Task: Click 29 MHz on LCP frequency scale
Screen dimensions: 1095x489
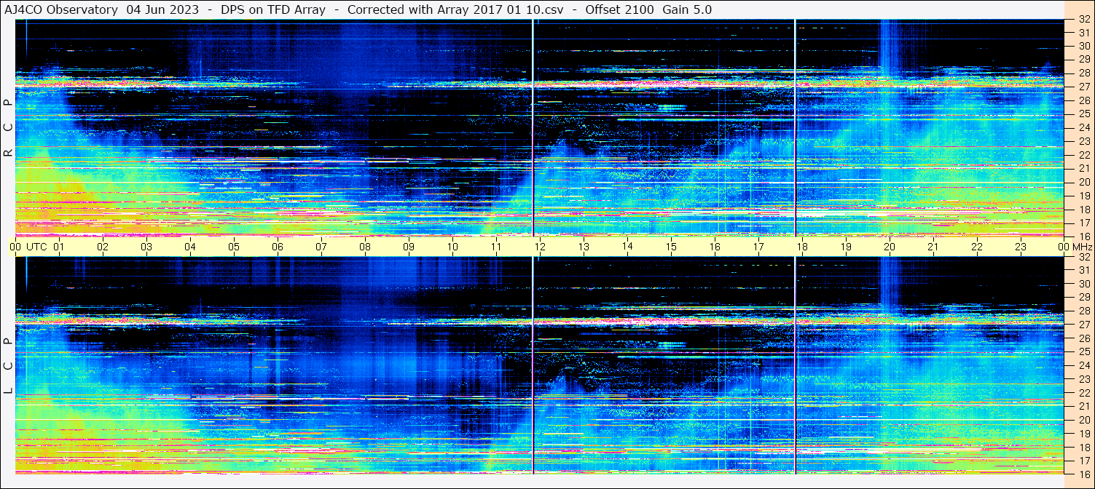Action: point(1083,298)
